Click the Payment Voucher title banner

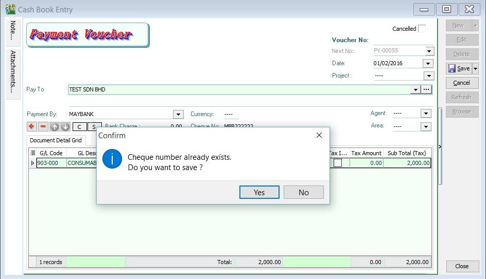tap(88, 35)
